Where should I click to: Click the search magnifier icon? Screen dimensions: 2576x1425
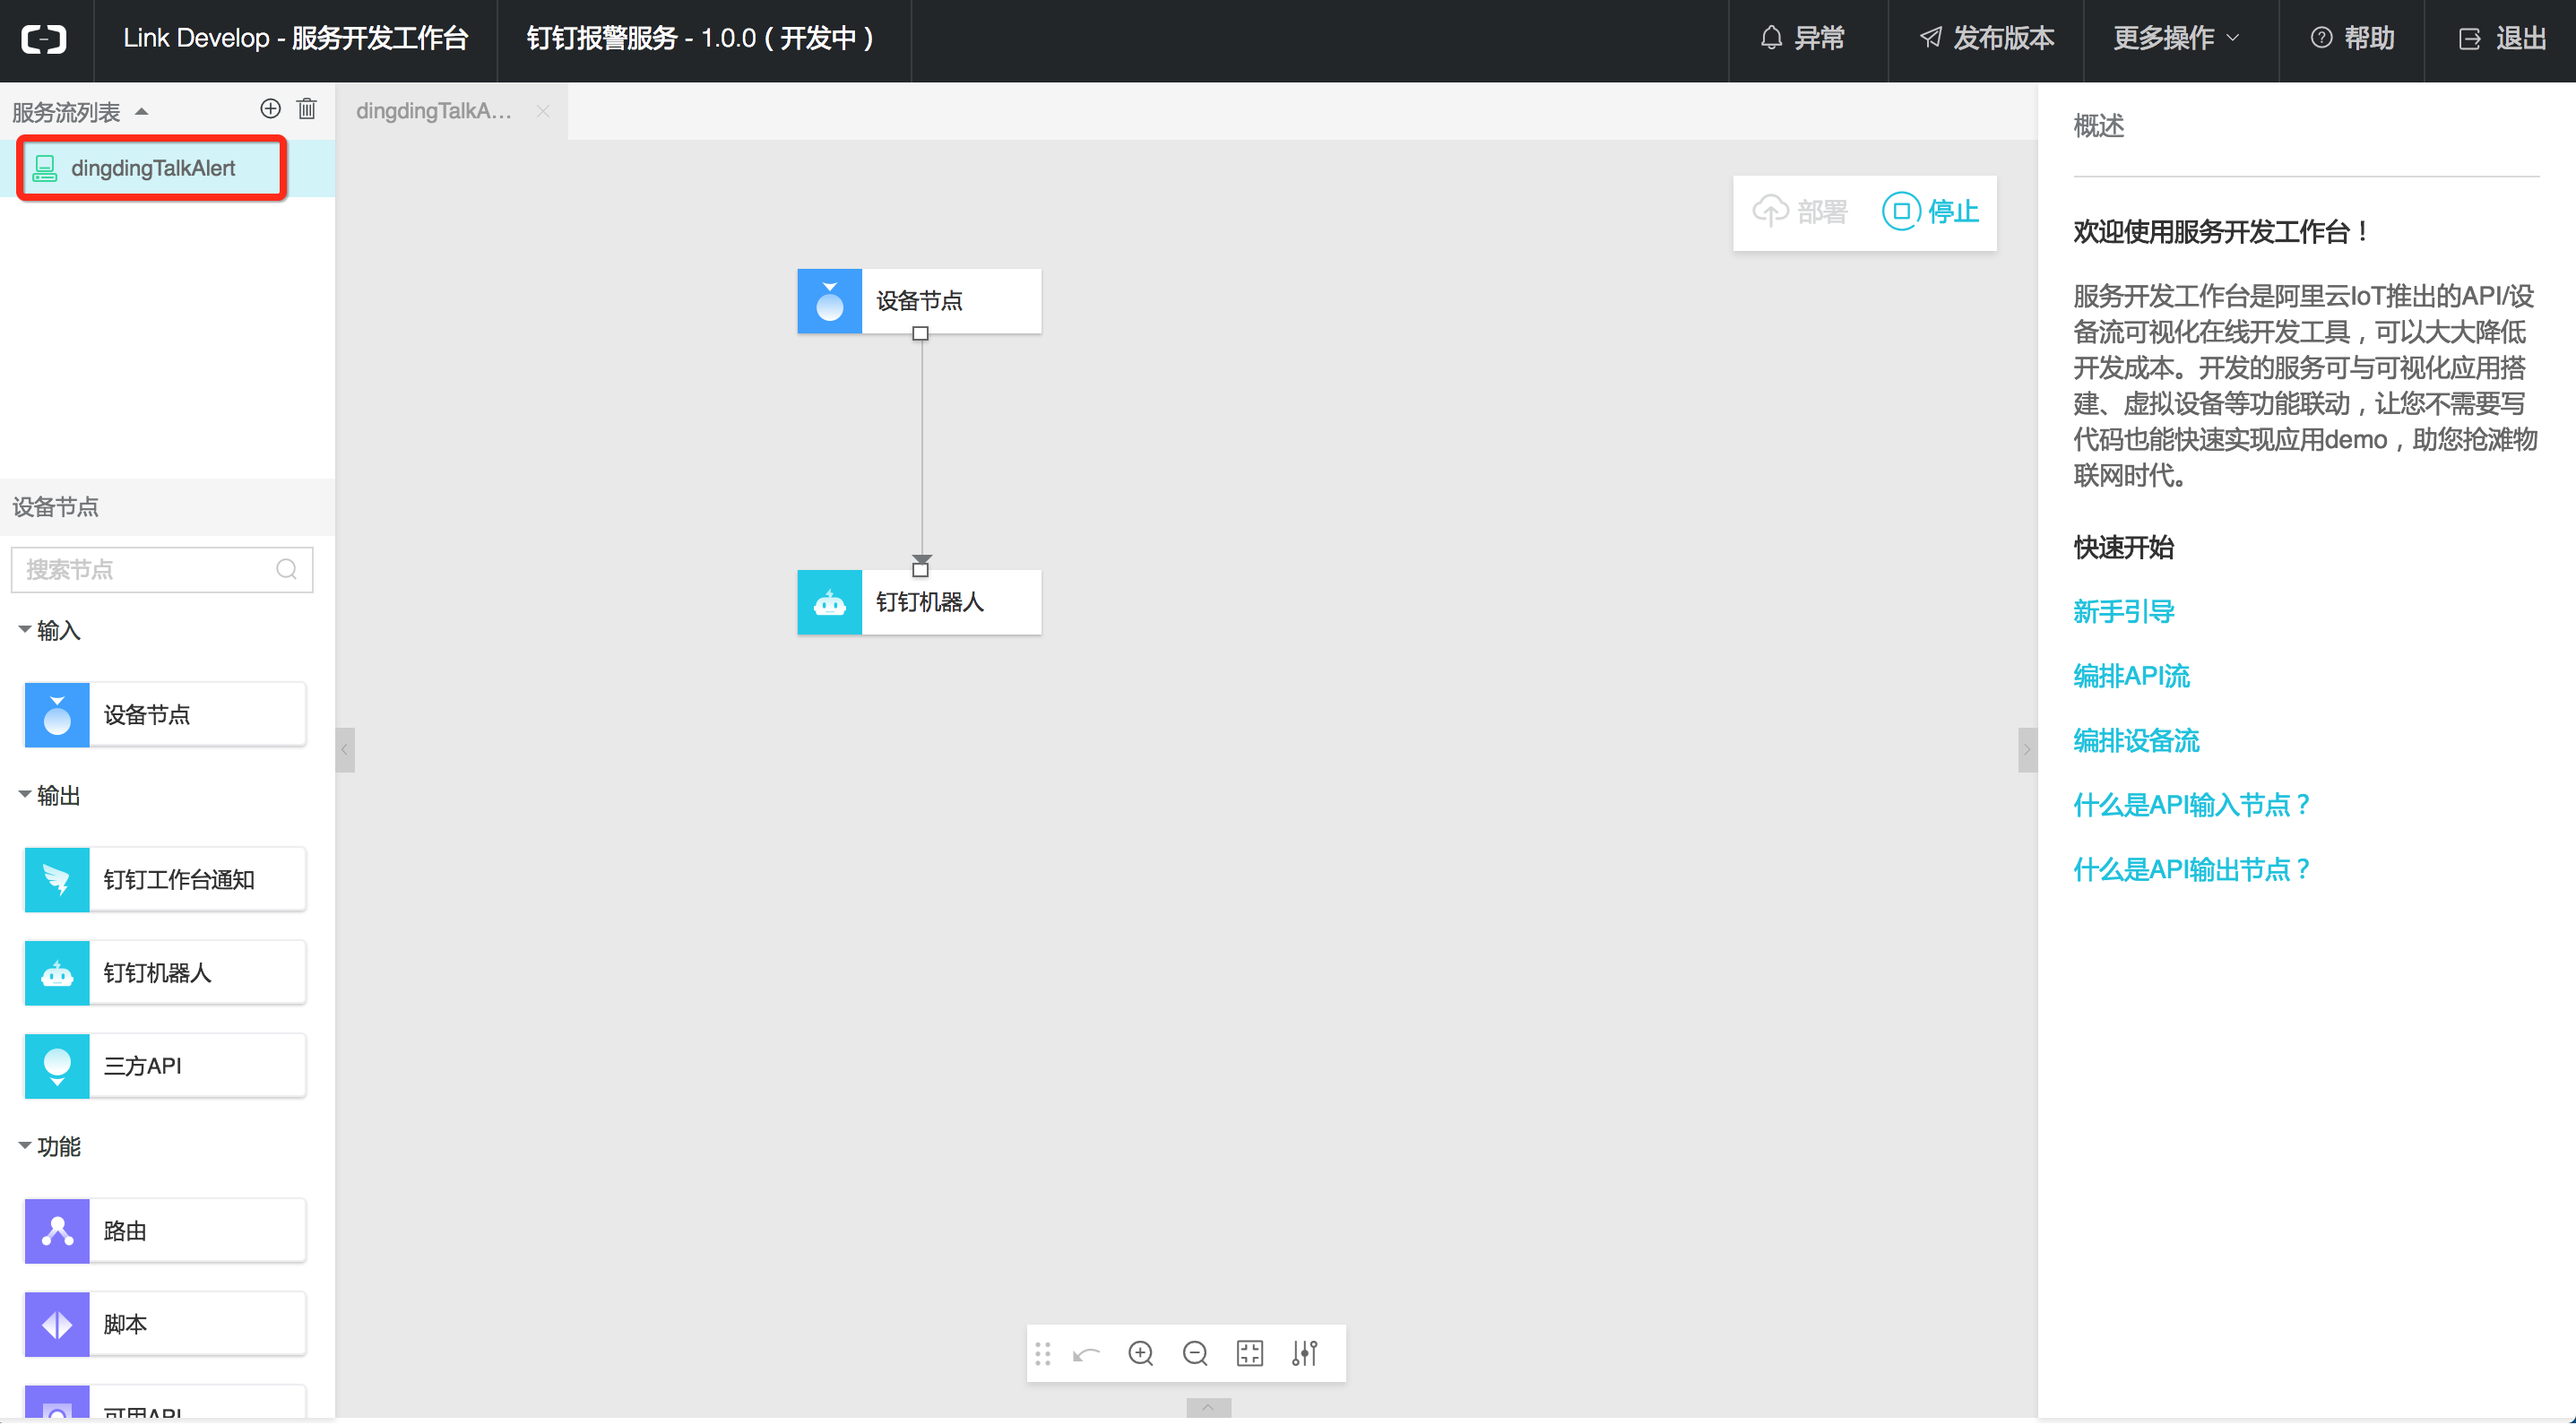click(287, 570)
